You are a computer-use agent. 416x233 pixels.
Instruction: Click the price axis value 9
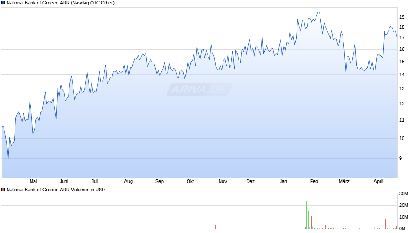click(401, 158)
